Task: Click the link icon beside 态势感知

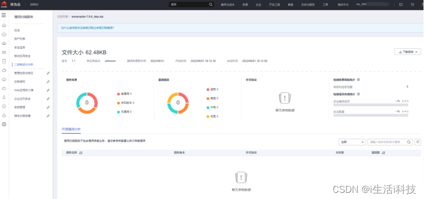Action: tap(48, 82)
